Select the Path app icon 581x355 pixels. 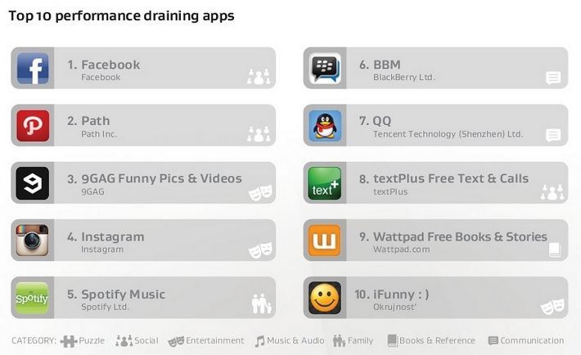33,125
